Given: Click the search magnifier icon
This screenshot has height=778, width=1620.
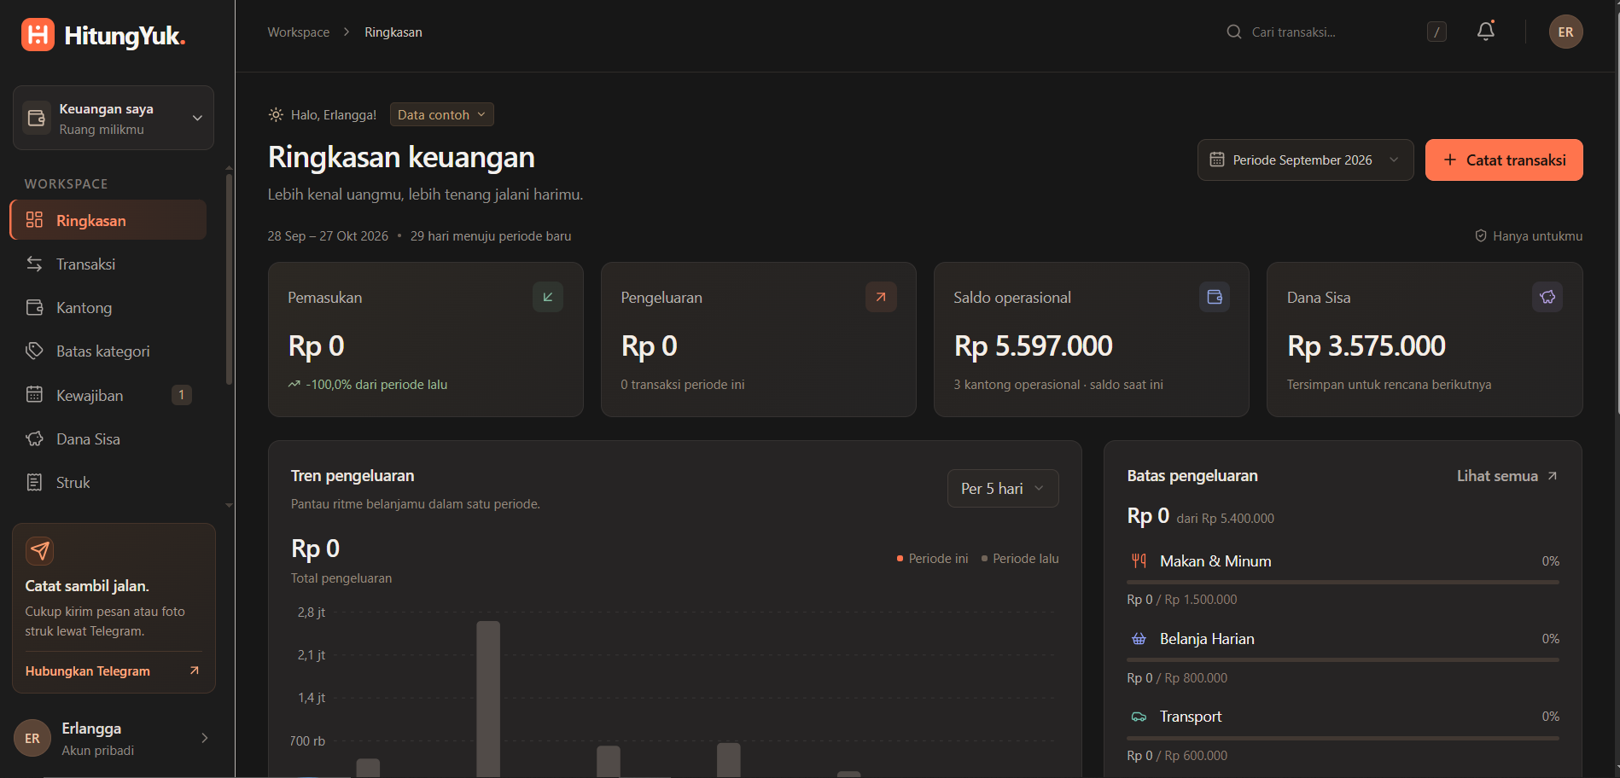Looking at the screenshot, I should tap(1234, 32).
